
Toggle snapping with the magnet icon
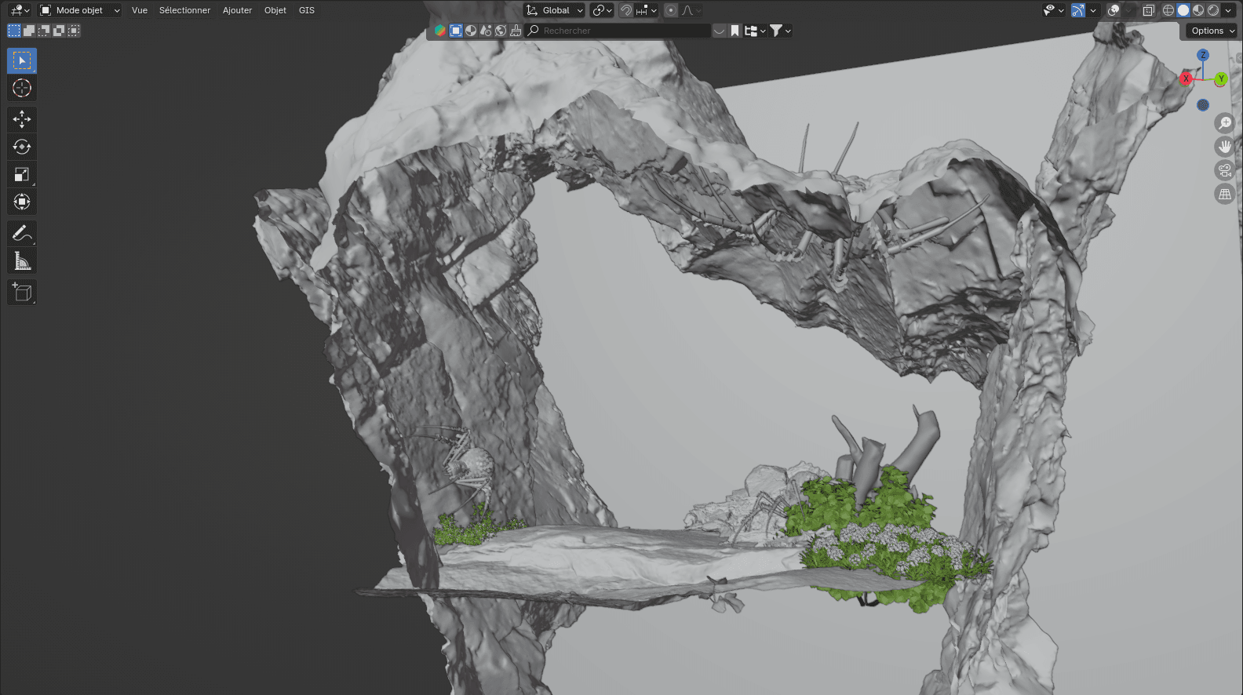[626, 10]
